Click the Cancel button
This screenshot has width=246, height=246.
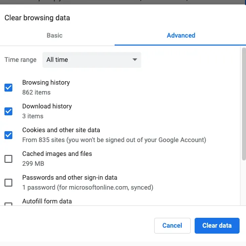172,226
